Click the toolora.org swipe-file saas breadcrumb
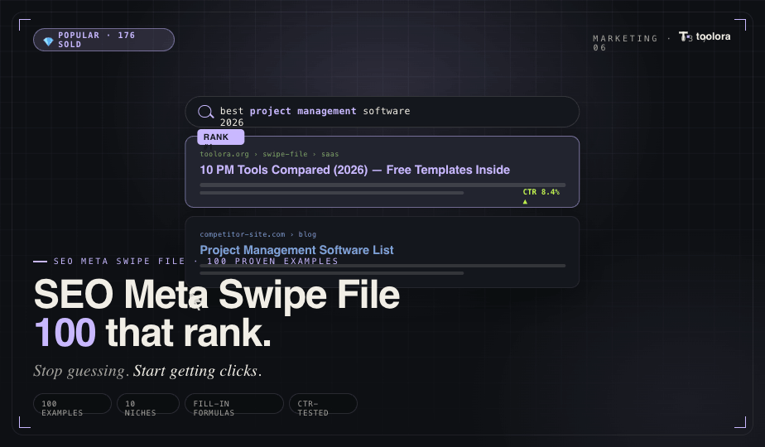The width and height of the screenshot is (765, 447). tap(269, 154)
